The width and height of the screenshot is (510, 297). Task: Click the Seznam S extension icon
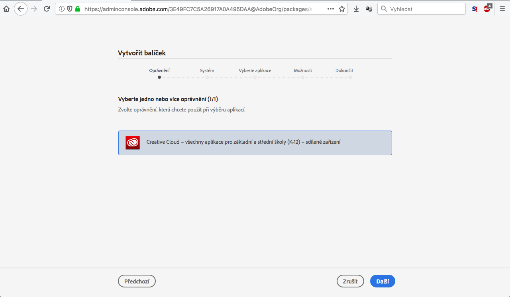click(475, 9)
